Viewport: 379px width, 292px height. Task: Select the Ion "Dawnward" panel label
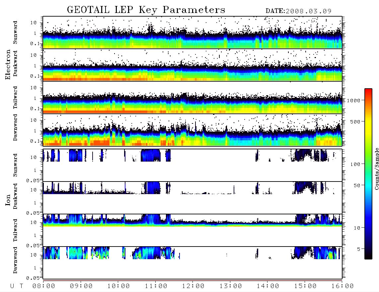point(15,260)
